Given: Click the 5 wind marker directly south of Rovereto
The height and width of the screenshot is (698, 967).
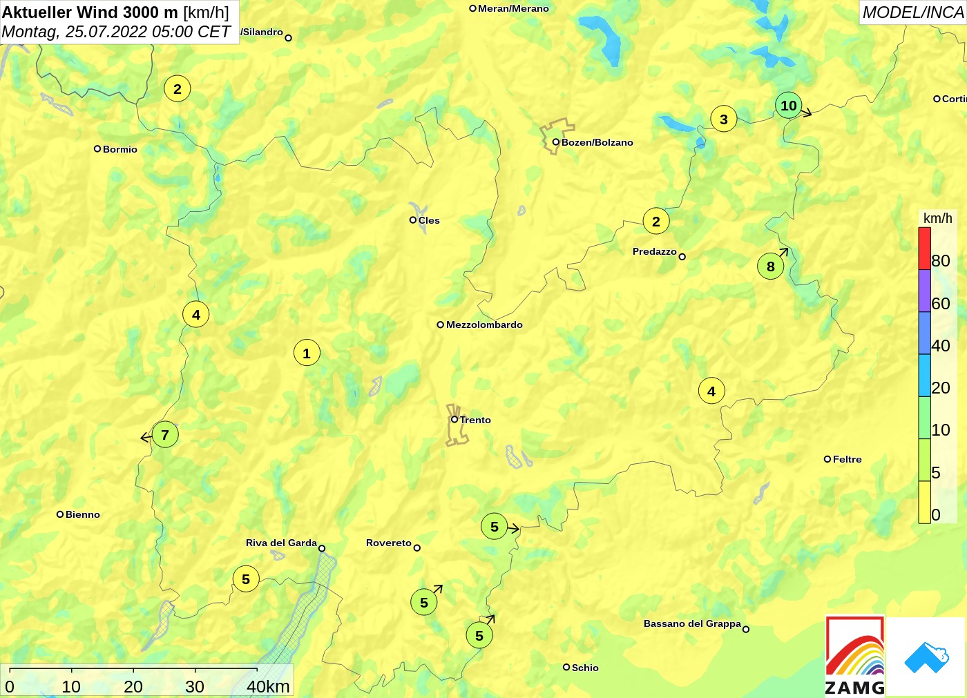Looking at the screenshot, I should (x=424, y=602).
